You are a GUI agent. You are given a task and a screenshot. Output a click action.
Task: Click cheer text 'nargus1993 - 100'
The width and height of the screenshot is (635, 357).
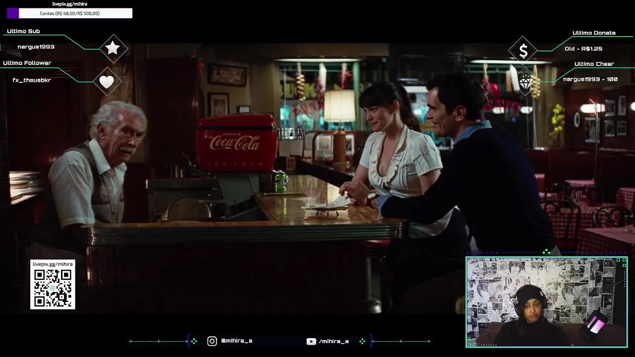[x=590, y=79]
